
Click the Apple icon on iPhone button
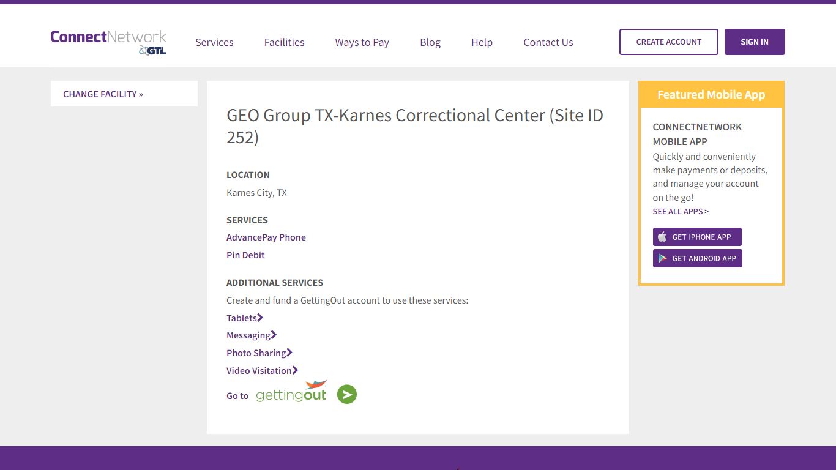pos(662,237)
